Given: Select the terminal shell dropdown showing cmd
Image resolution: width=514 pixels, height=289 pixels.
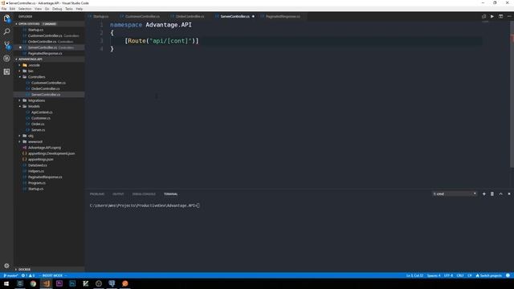Looking at the screenshot, I should point(455,194).
